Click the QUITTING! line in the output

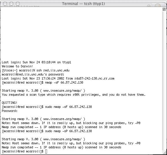[10, 103]
